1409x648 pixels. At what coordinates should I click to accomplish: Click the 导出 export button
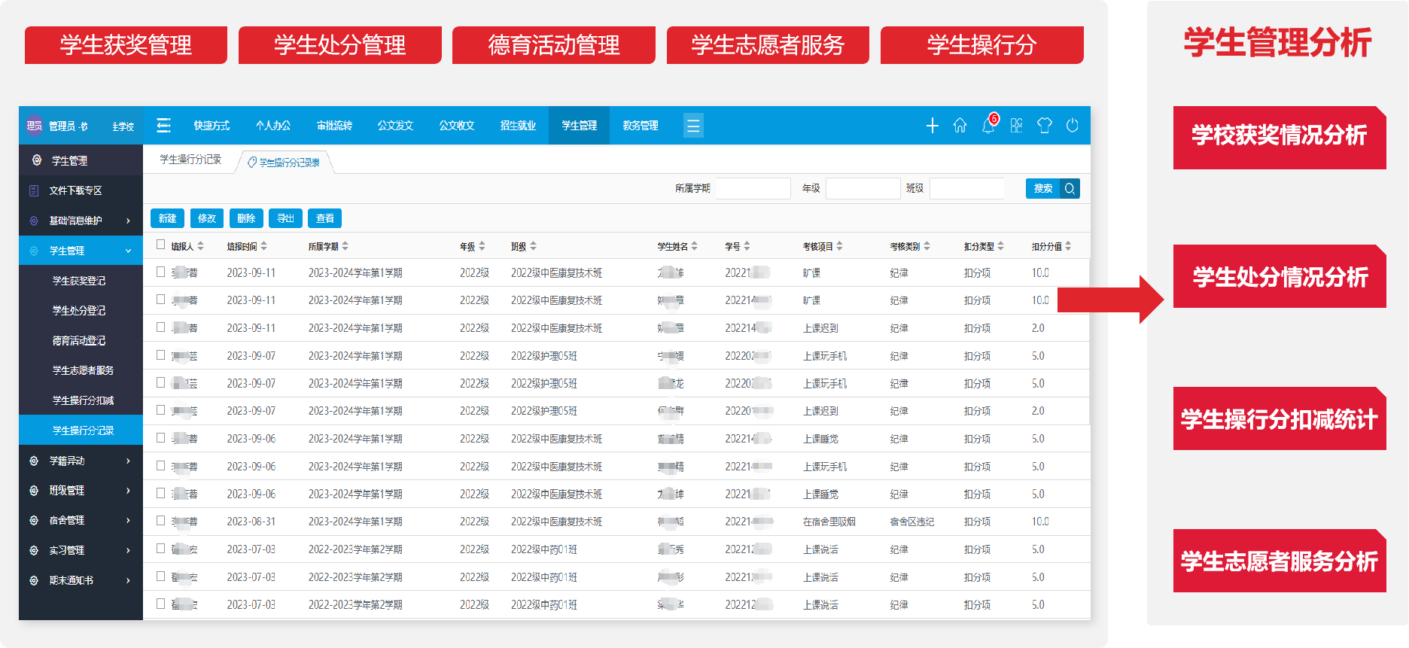[285, 218]
